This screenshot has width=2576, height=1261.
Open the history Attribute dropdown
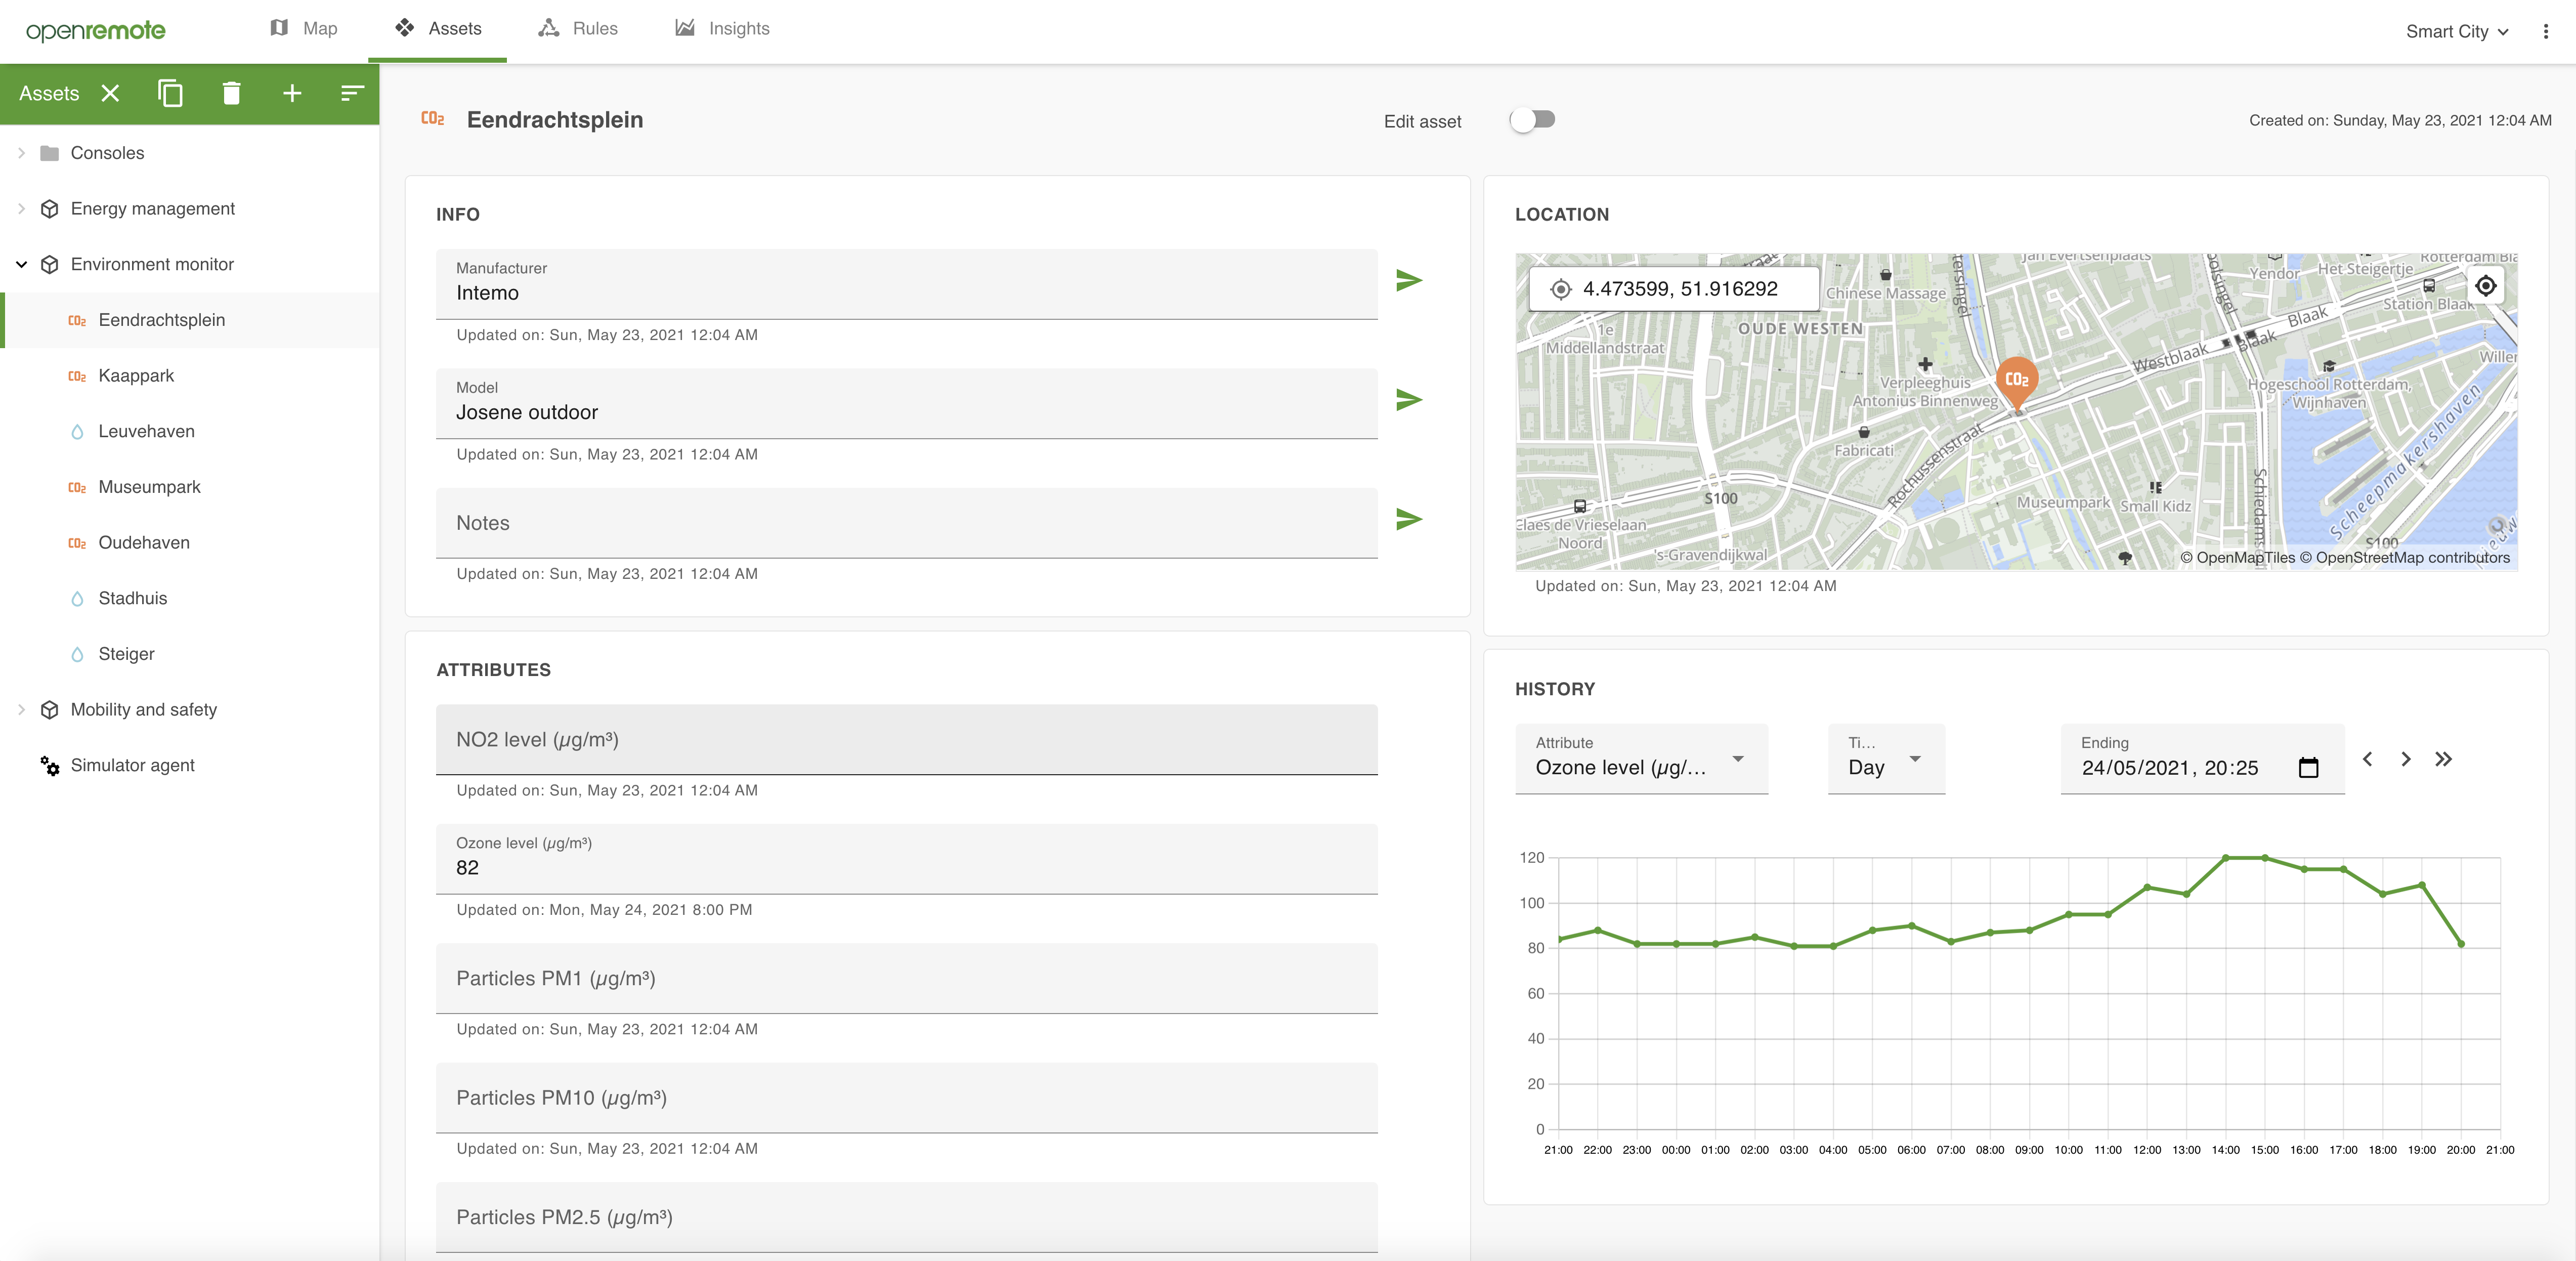tap(1641, 759)
